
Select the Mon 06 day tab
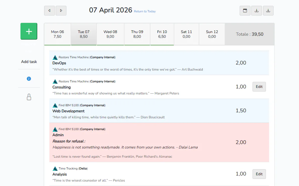click(x=57, y=34)
